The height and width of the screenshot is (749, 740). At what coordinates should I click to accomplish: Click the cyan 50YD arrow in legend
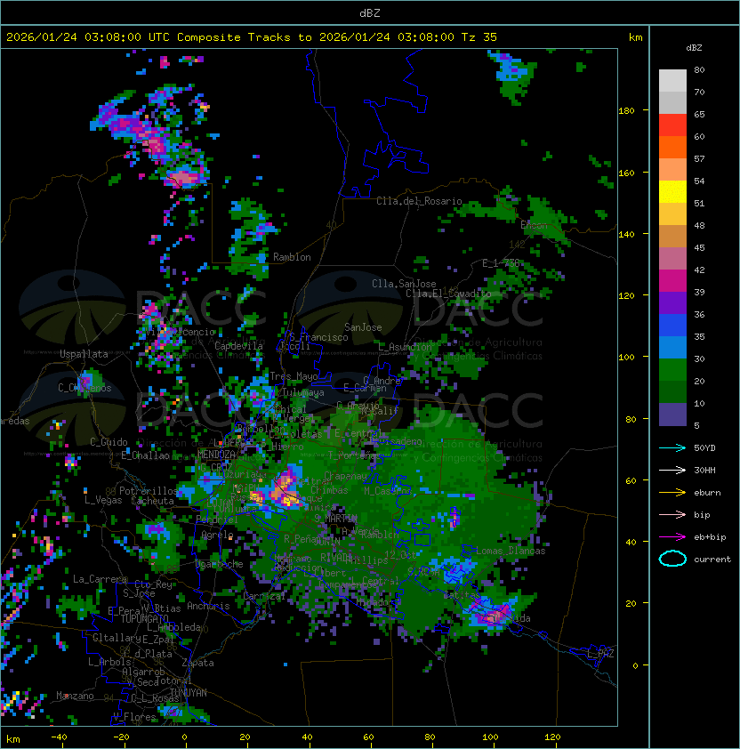click(672, 448)
